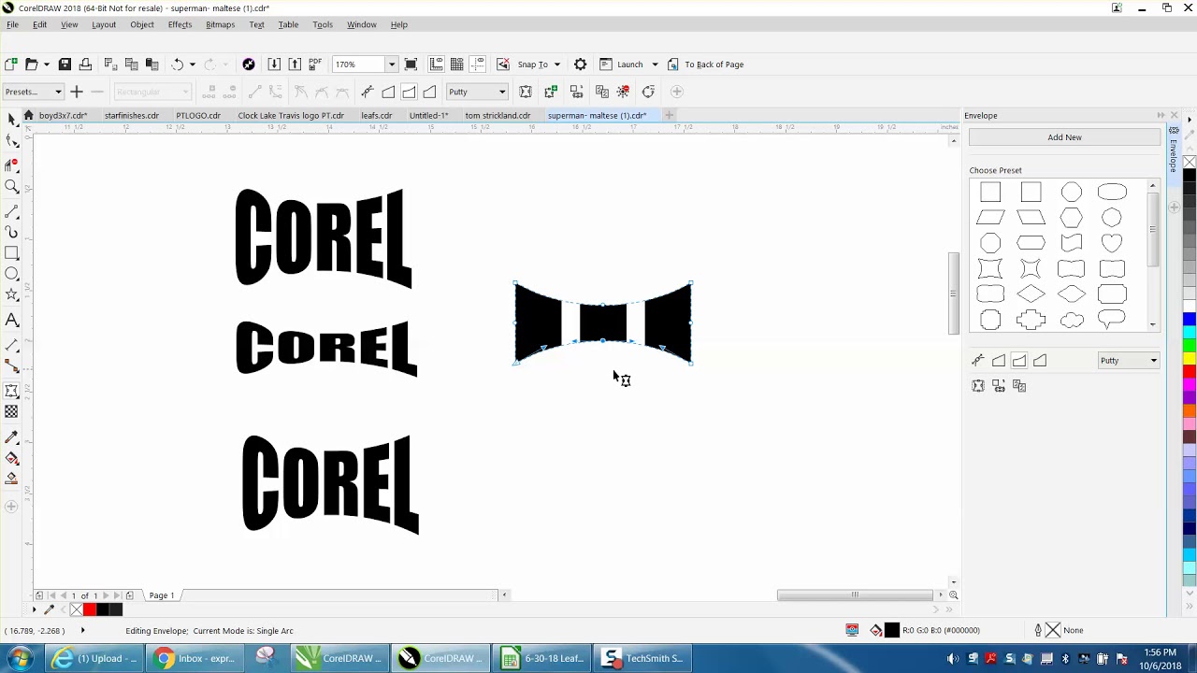Open the Layout menu
The image size is (1197, 673).
tap(104, 24)
